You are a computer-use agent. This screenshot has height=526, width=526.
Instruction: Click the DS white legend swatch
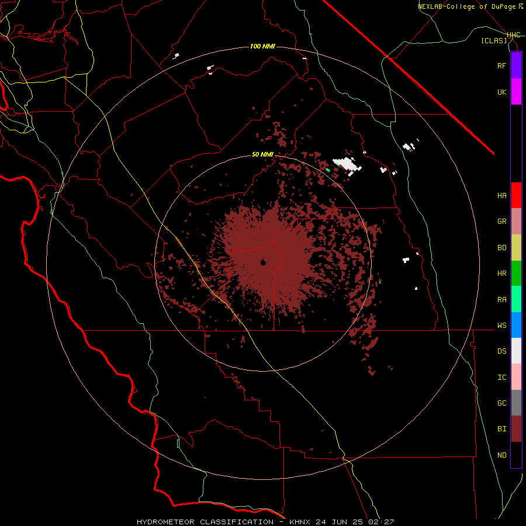click(516, 351)
